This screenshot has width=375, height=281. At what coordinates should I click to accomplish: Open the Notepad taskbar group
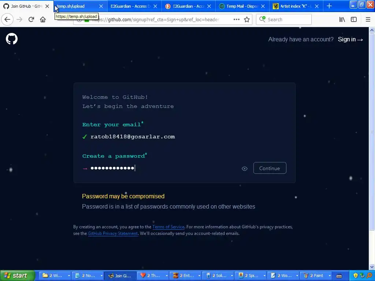(x=89, y=276)
